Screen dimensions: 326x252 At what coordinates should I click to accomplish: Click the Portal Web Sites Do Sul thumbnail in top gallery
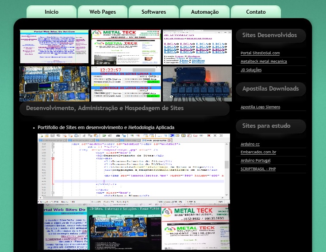pos(54,47)
